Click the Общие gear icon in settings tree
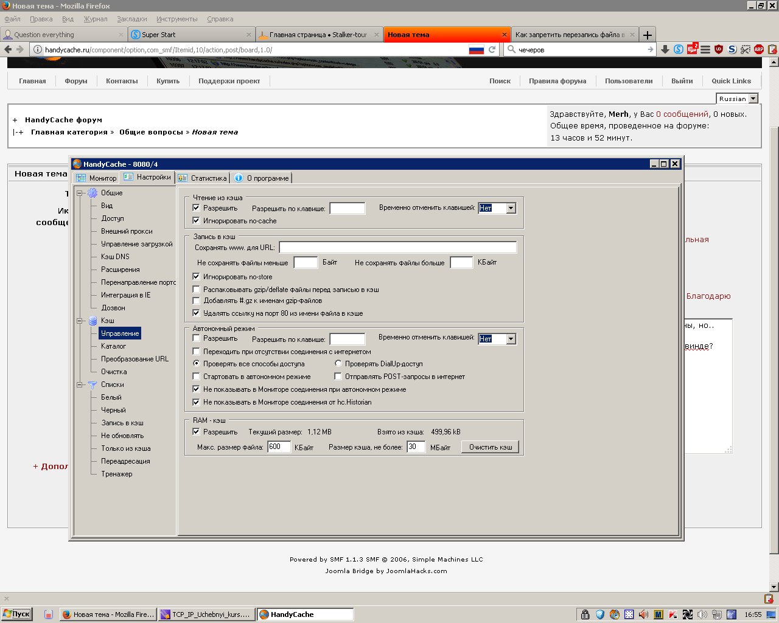This screenshot has width=779, height=623. tap(93, 193)
